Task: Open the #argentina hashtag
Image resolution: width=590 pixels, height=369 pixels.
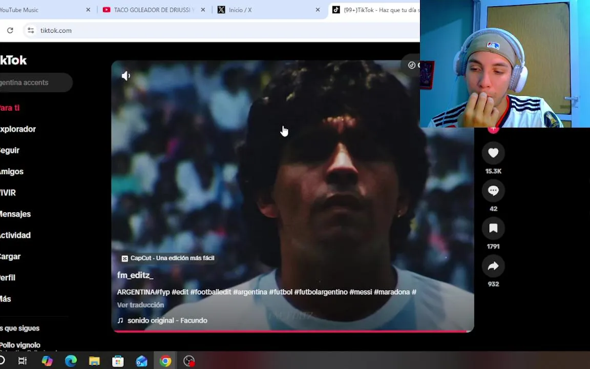Action: pos(250,292)
